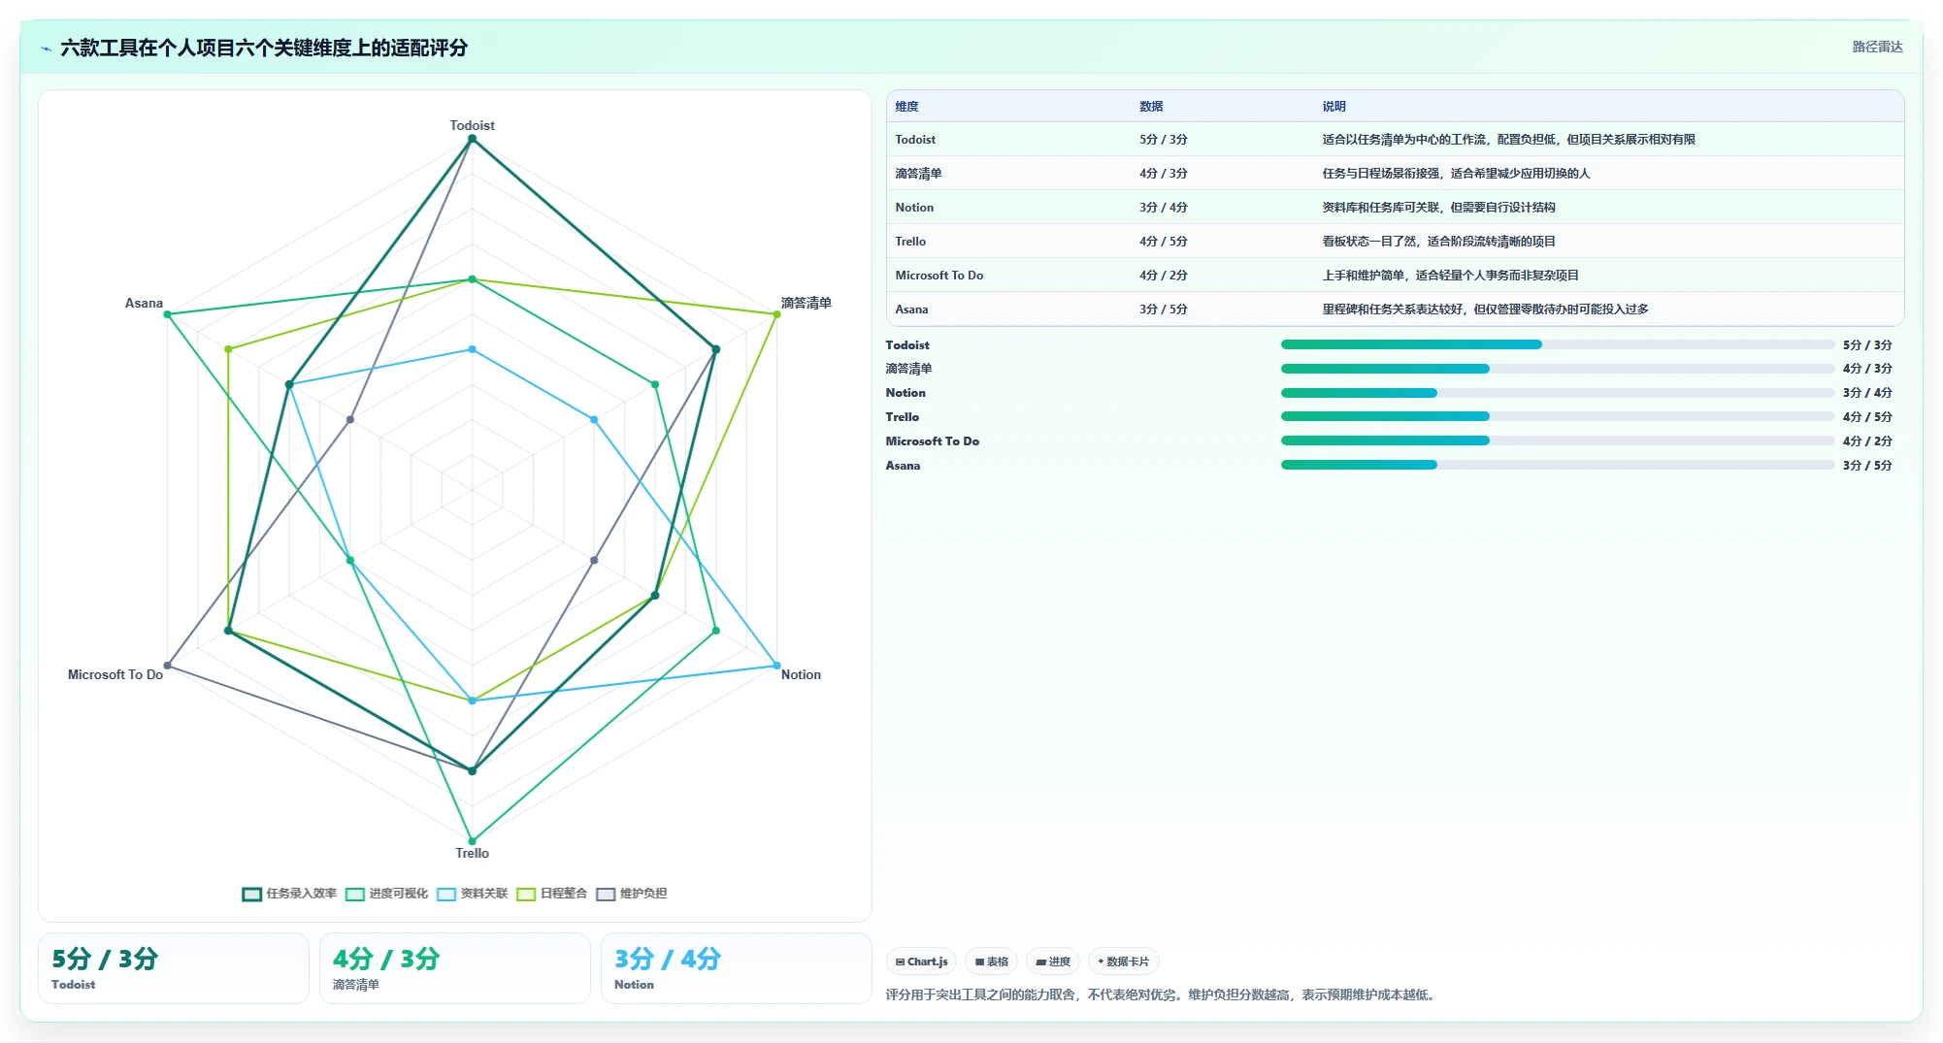This screenshot has width=1943, height=1043.
Task: Click the 表格 tag chip
Action: [x=991, y=962]
